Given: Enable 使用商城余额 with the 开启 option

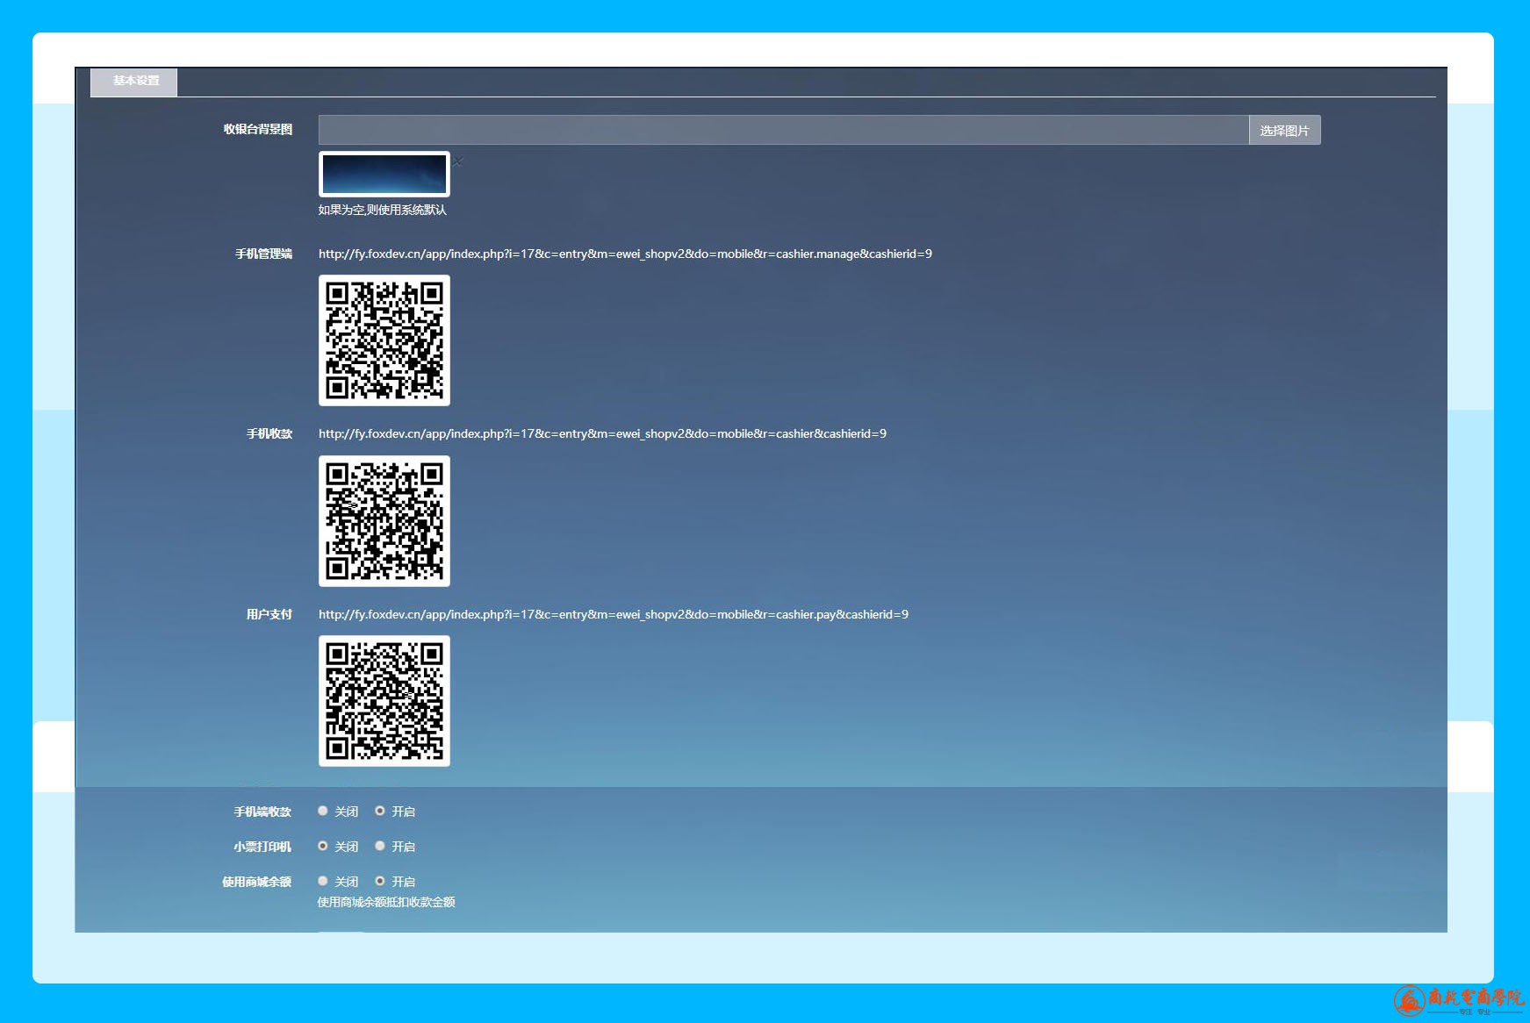Looking at the screenshot, I should 380,881.
